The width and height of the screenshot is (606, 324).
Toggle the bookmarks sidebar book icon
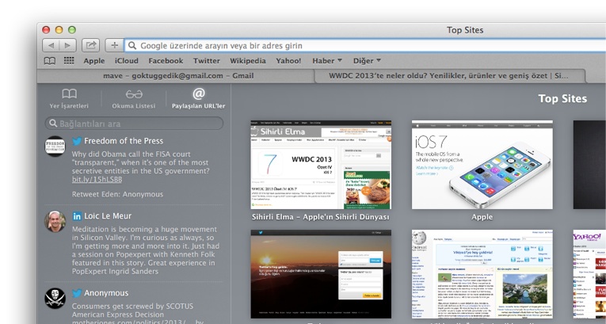(50, 61)
